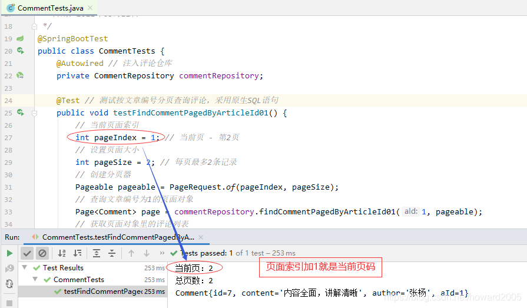Click Spring bean gutter icon on line 19

point(21,38)
